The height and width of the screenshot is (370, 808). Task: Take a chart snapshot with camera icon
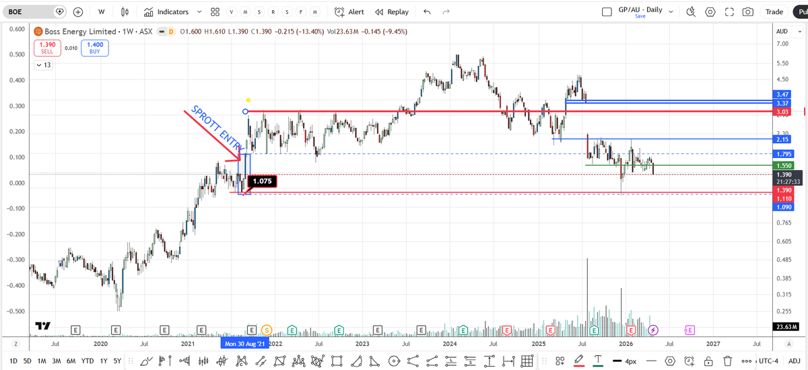tap(748, 11)
